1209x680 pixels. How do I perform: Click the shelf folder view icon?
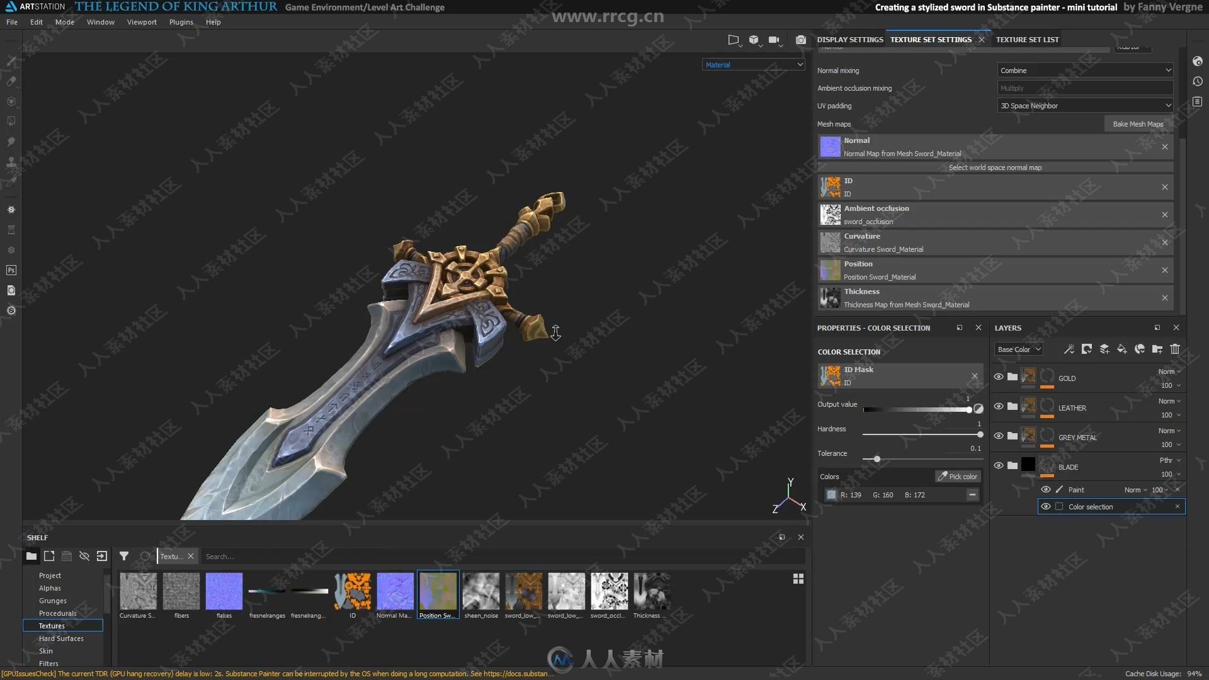31,556
